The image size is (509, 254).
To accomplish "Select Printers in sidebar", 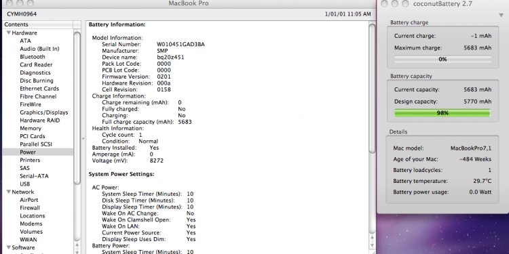I will click(x=30, y=160).
